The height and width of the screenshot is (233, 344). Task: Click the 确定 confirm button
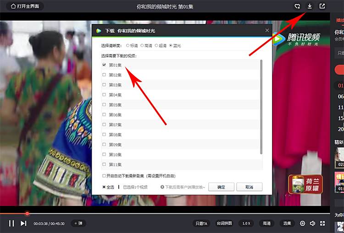pos(221,187)
